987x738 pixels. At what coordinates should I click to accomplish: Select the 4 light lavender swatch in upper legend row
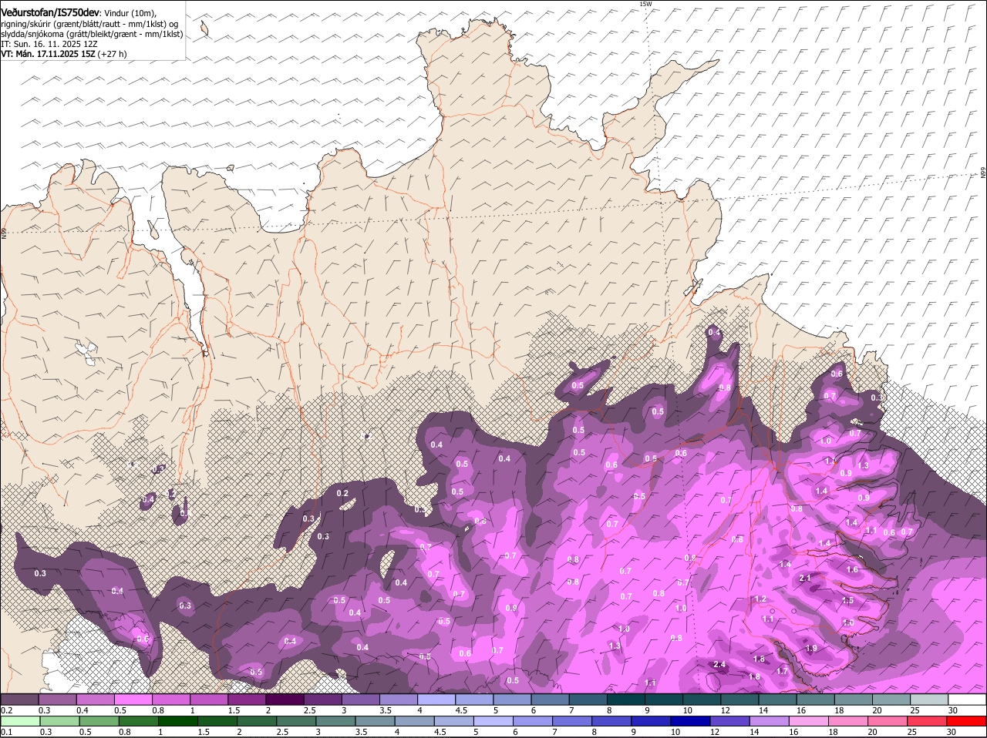tap(436, 699)
